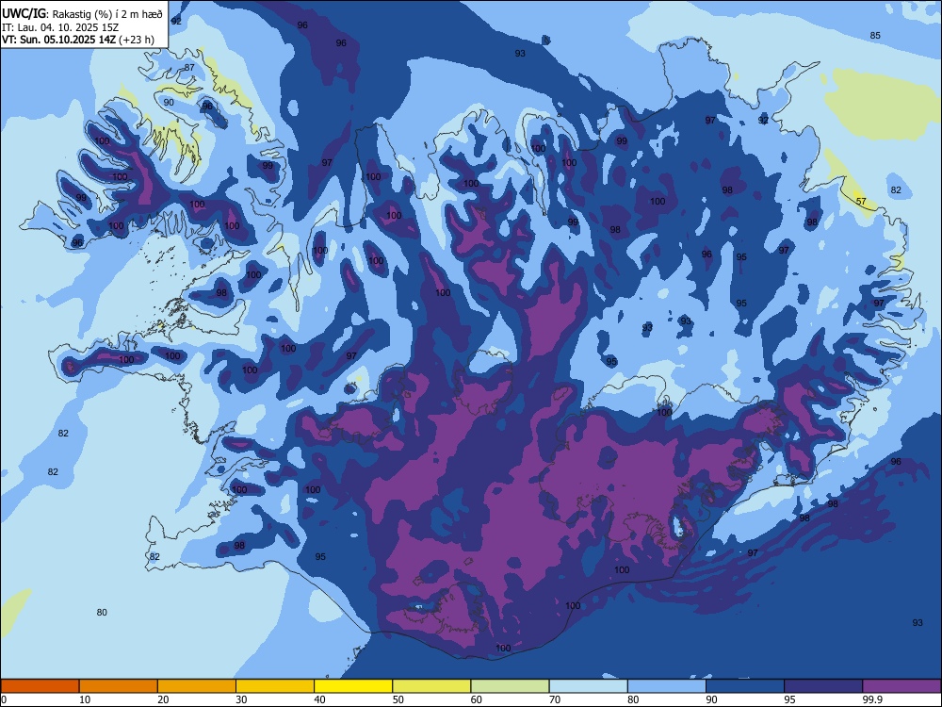Viewport: 942px width, 707px height.
Task: Click the legend scale label '40'
Action: point(319,699)
